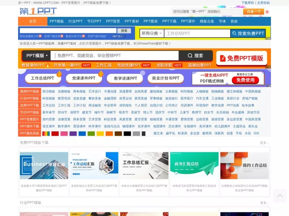The height and width of the screenshot is (216, 289).
Task: Open the 节日PPT模板 category label
Action: coord(30,112)
